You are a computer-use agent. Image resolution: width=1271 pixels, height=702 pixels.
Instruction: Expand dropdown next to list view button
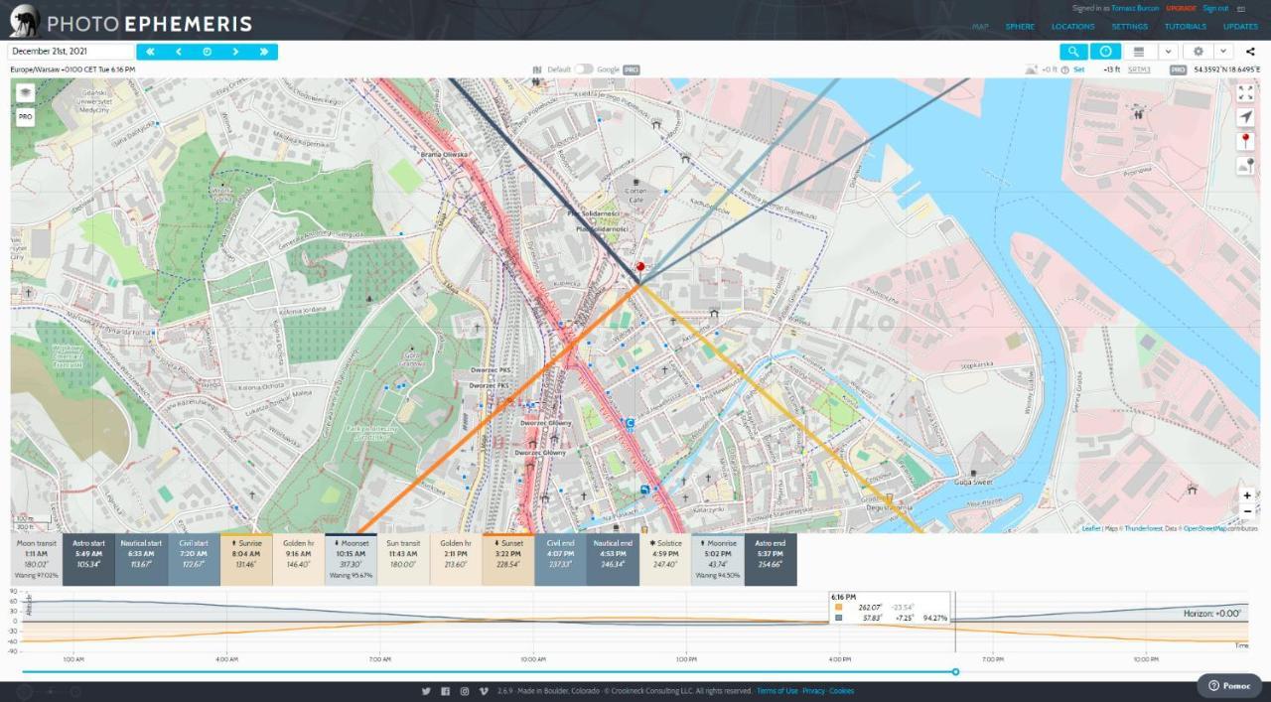pos(1168,52)
